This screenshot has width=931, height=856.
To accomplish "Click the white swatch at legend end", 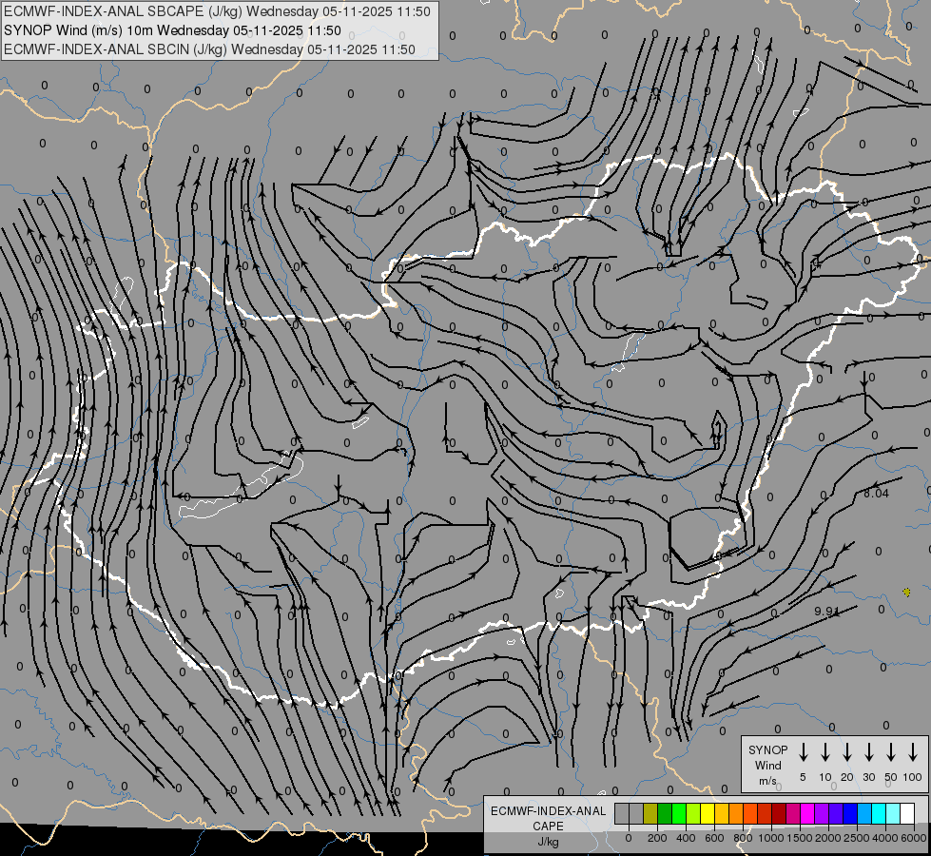I will pyautogui.click(x=907, y=813).
